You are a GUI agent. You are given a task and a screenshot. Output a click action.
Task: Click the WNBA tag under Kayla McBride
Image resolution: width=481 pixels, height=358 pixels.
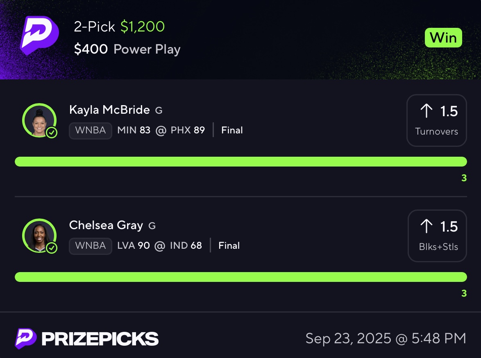[x=91, y=131]
